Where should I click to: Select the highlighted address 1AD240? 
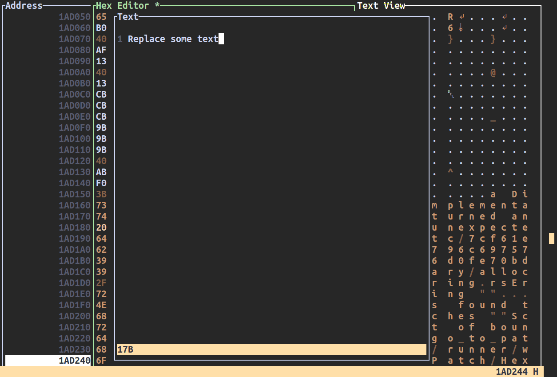point(48,361)
